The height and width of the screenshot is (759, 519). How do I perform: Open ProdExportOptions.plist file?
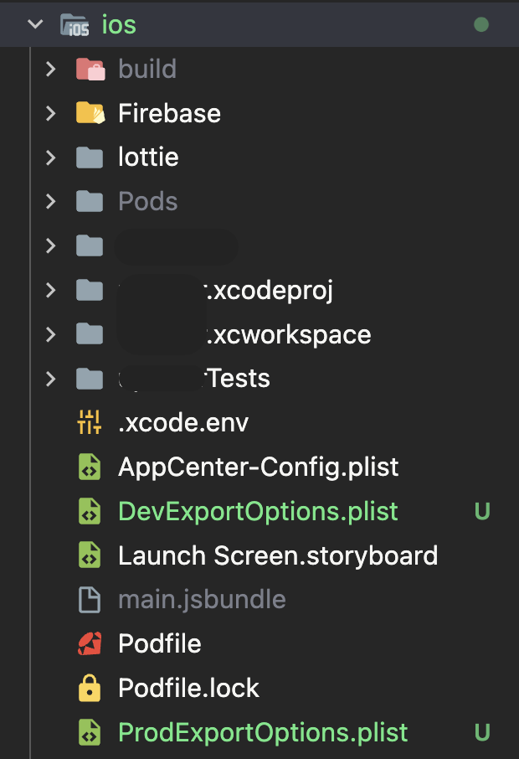click(x=263, y=733)
